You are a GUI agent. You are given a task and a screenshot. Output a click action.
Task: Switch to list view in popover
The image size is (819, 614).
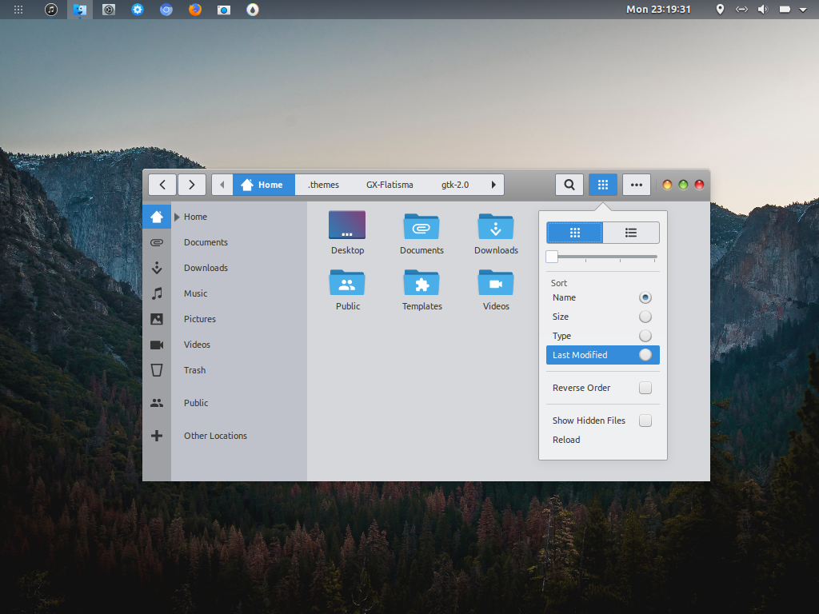point(630,233)
